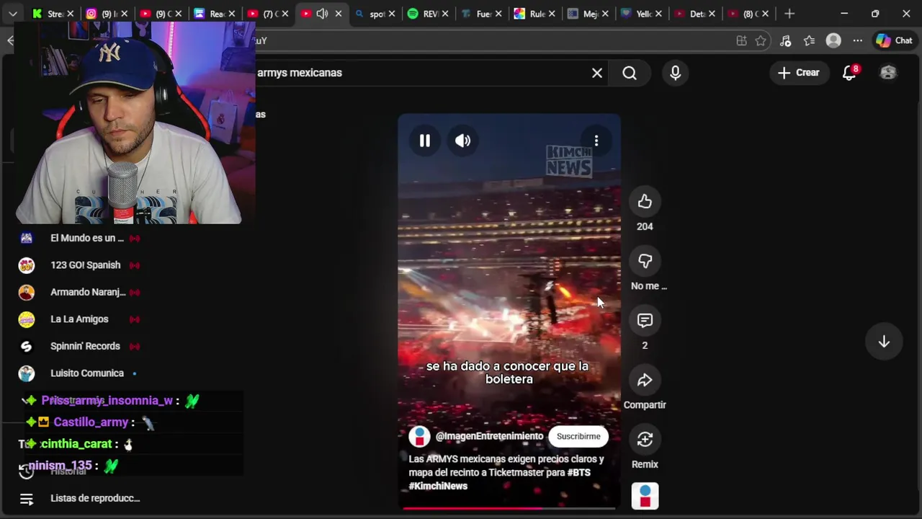This screenshot has width=922, height=519.
Task: Click the ImagenEntretenimiento channel avatar
Action: coord(419,436)
